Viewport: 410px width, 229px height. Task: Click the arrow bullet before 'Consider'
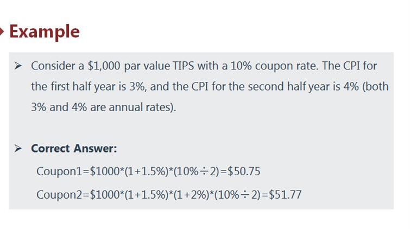[x=18, y=66]
